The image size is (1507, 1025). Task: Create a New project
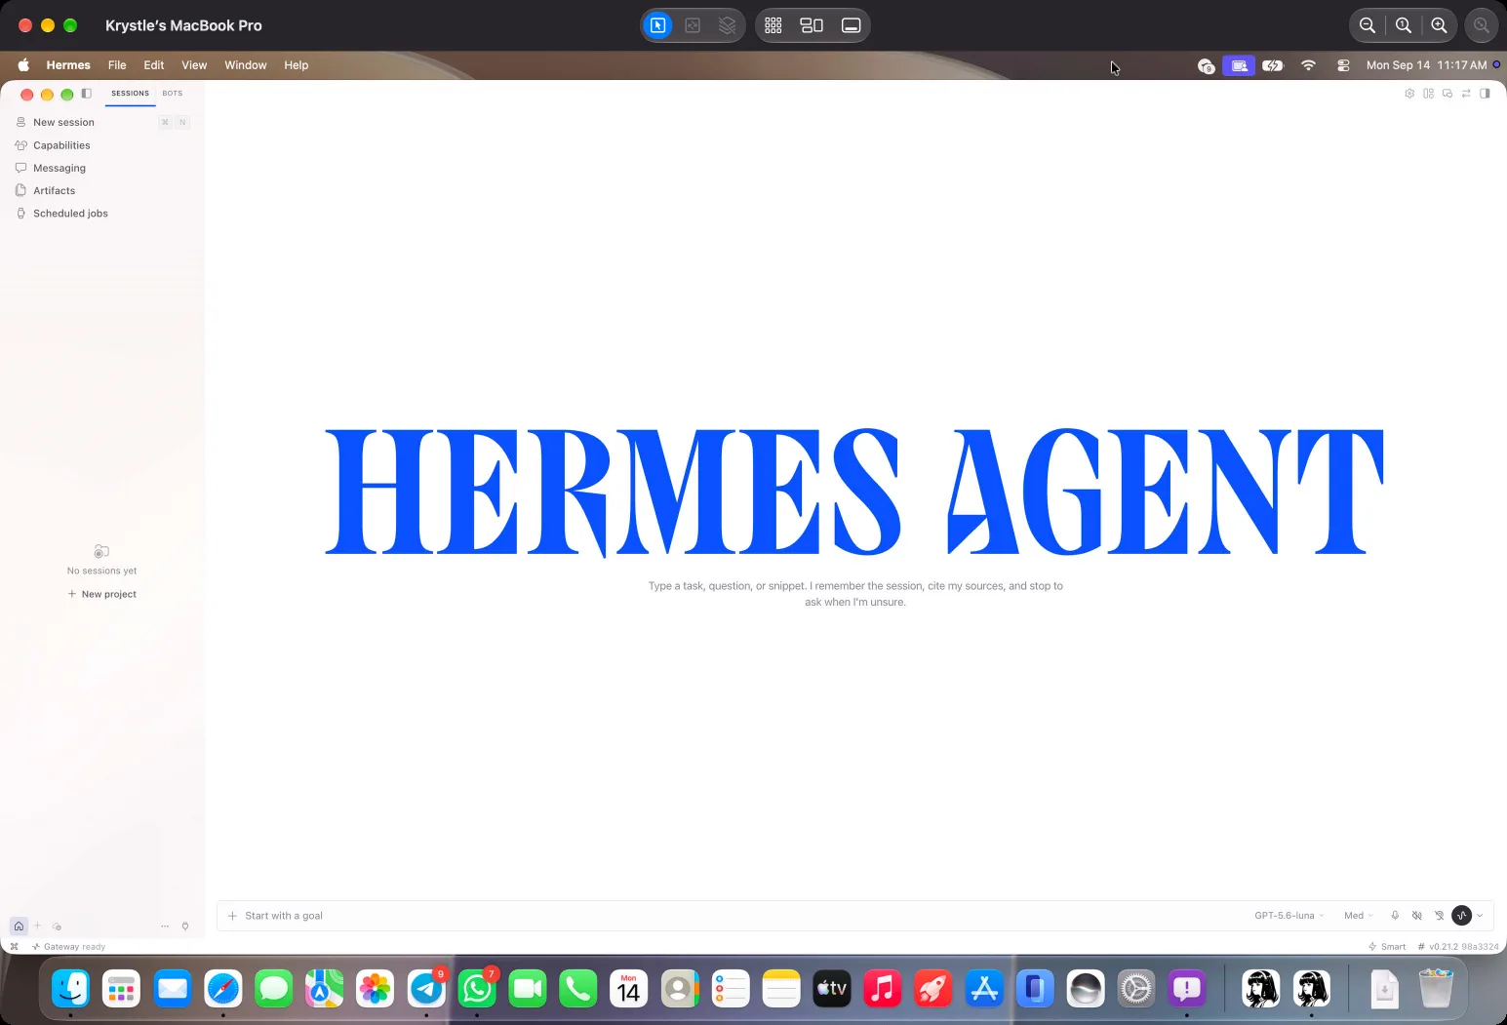point(101,594)
